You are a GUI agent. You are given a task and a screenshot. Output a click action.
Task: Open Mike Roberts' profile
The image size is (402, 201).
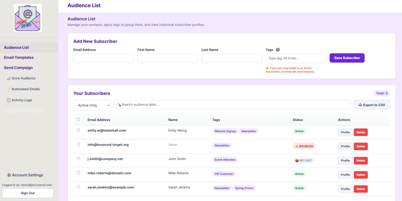345,175
